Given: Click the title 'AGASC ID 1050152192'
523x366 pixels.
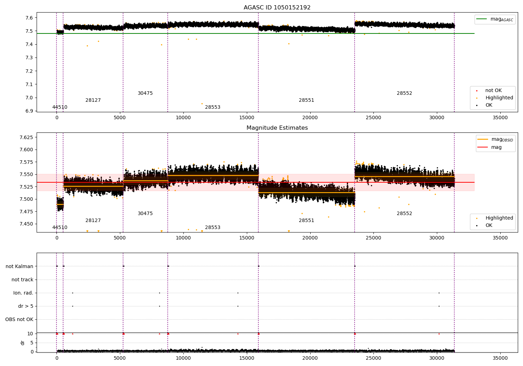Looking at the screenshot, I should click(x=277, y=8).
